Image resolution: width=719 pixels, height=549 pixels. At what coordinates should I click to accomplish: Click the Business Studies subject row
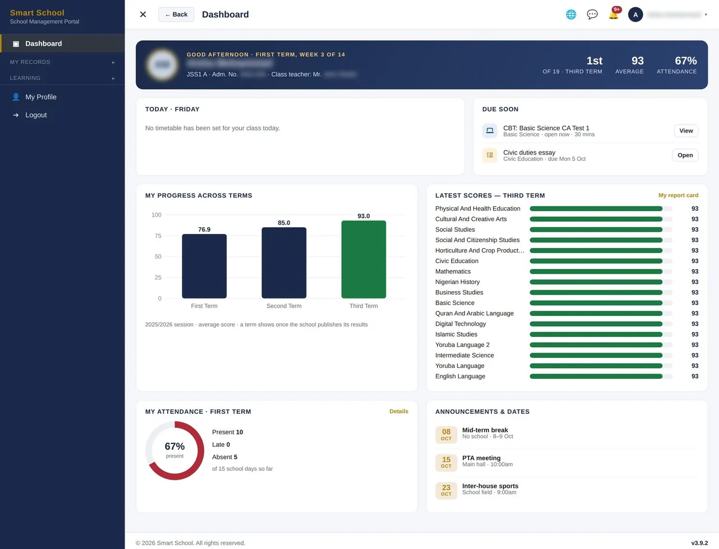pos(567,292)
